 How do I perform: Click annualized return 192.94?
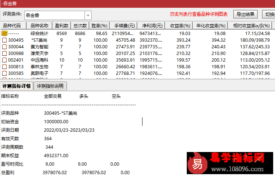tap(219, 73)
